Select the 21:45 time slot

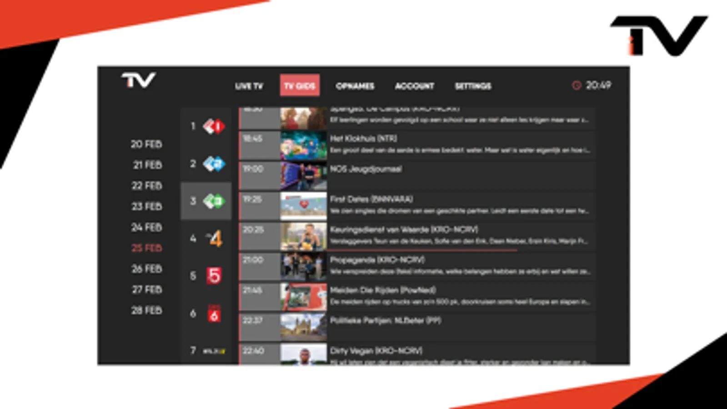tap(260, 297)
